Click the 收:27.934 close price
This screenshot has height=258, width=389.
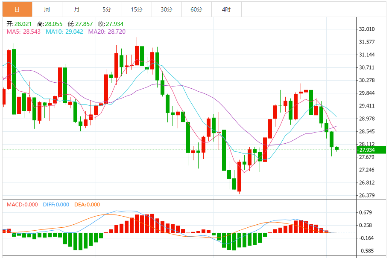click(111, 24)
